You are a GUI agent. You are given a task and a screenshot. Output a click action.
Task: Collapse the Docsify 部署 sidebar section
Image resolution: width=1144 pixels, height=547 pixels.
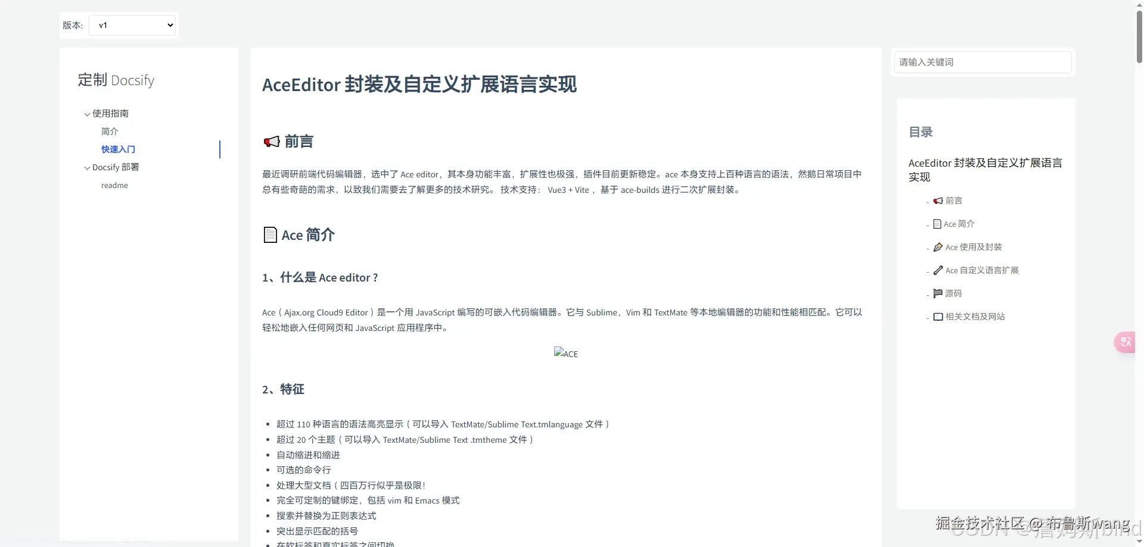tap(86, 167)
